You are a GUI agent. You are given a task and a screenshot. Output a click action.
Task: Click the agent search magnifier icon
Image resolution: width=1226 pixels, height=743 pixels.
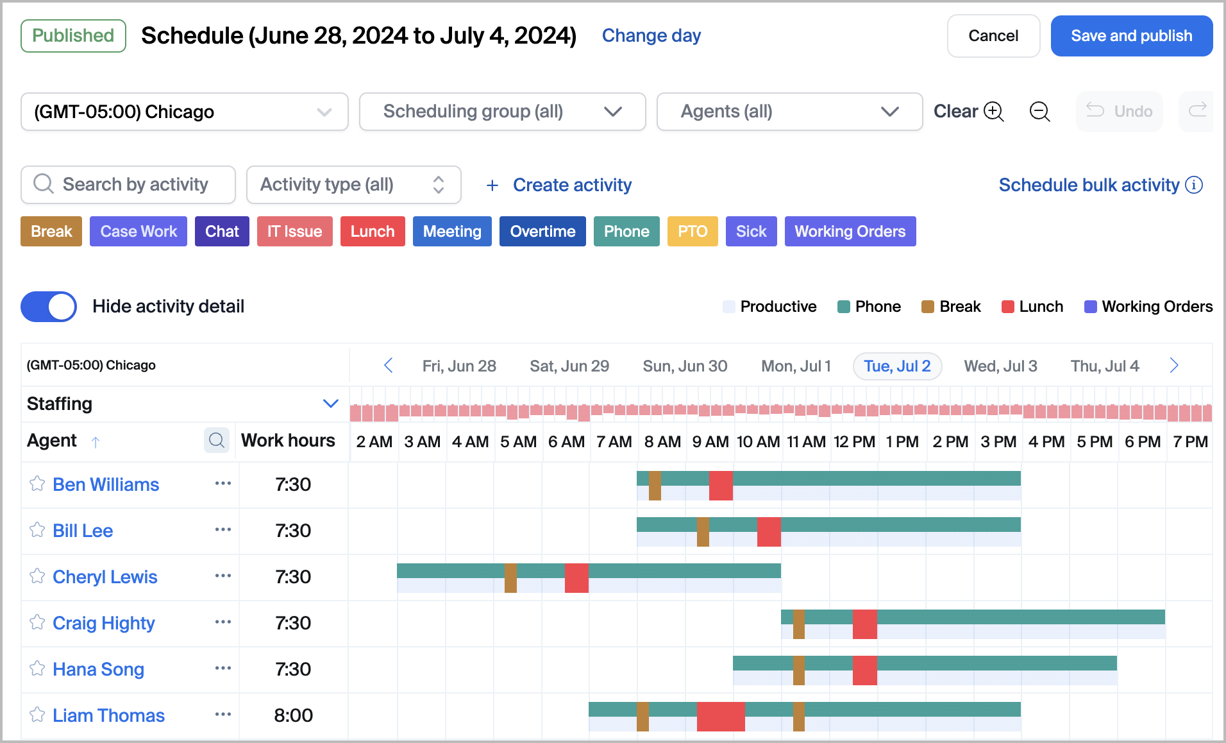pyautogui.click(x=217, y=441)
